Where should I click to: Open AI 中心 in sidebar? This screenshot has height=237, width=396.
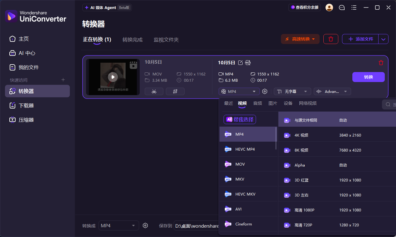click(x=37, y=53)
